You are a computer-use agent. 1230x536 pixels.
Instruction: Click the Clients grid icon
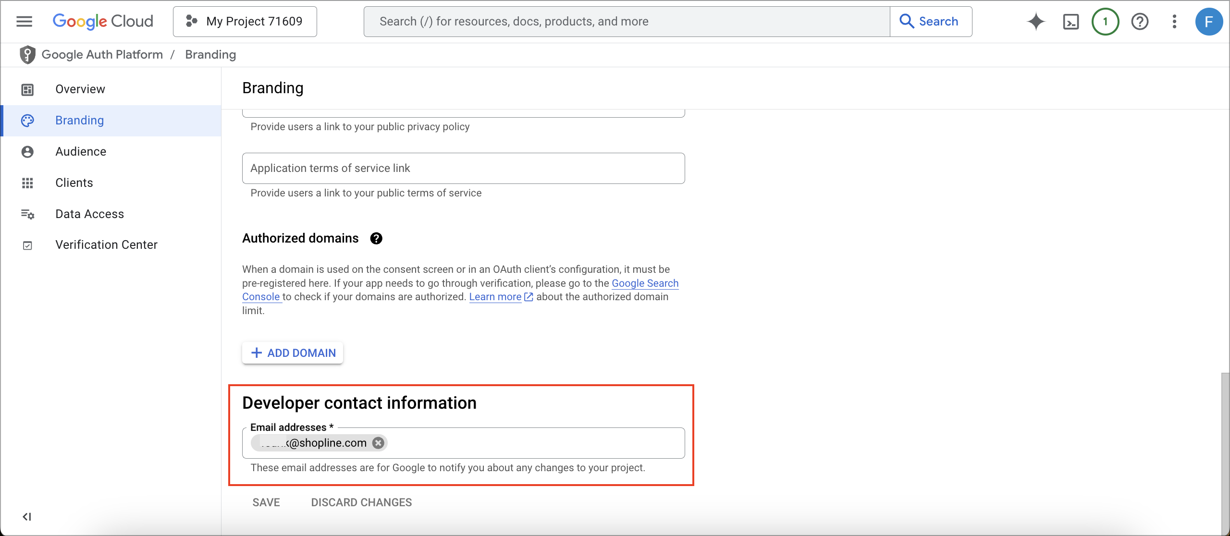pyautogui.click(x=27, y=183)
